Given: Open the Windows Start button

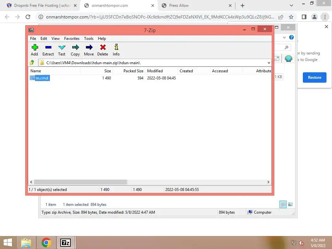Looking at the screenshot, I should 8,243.
